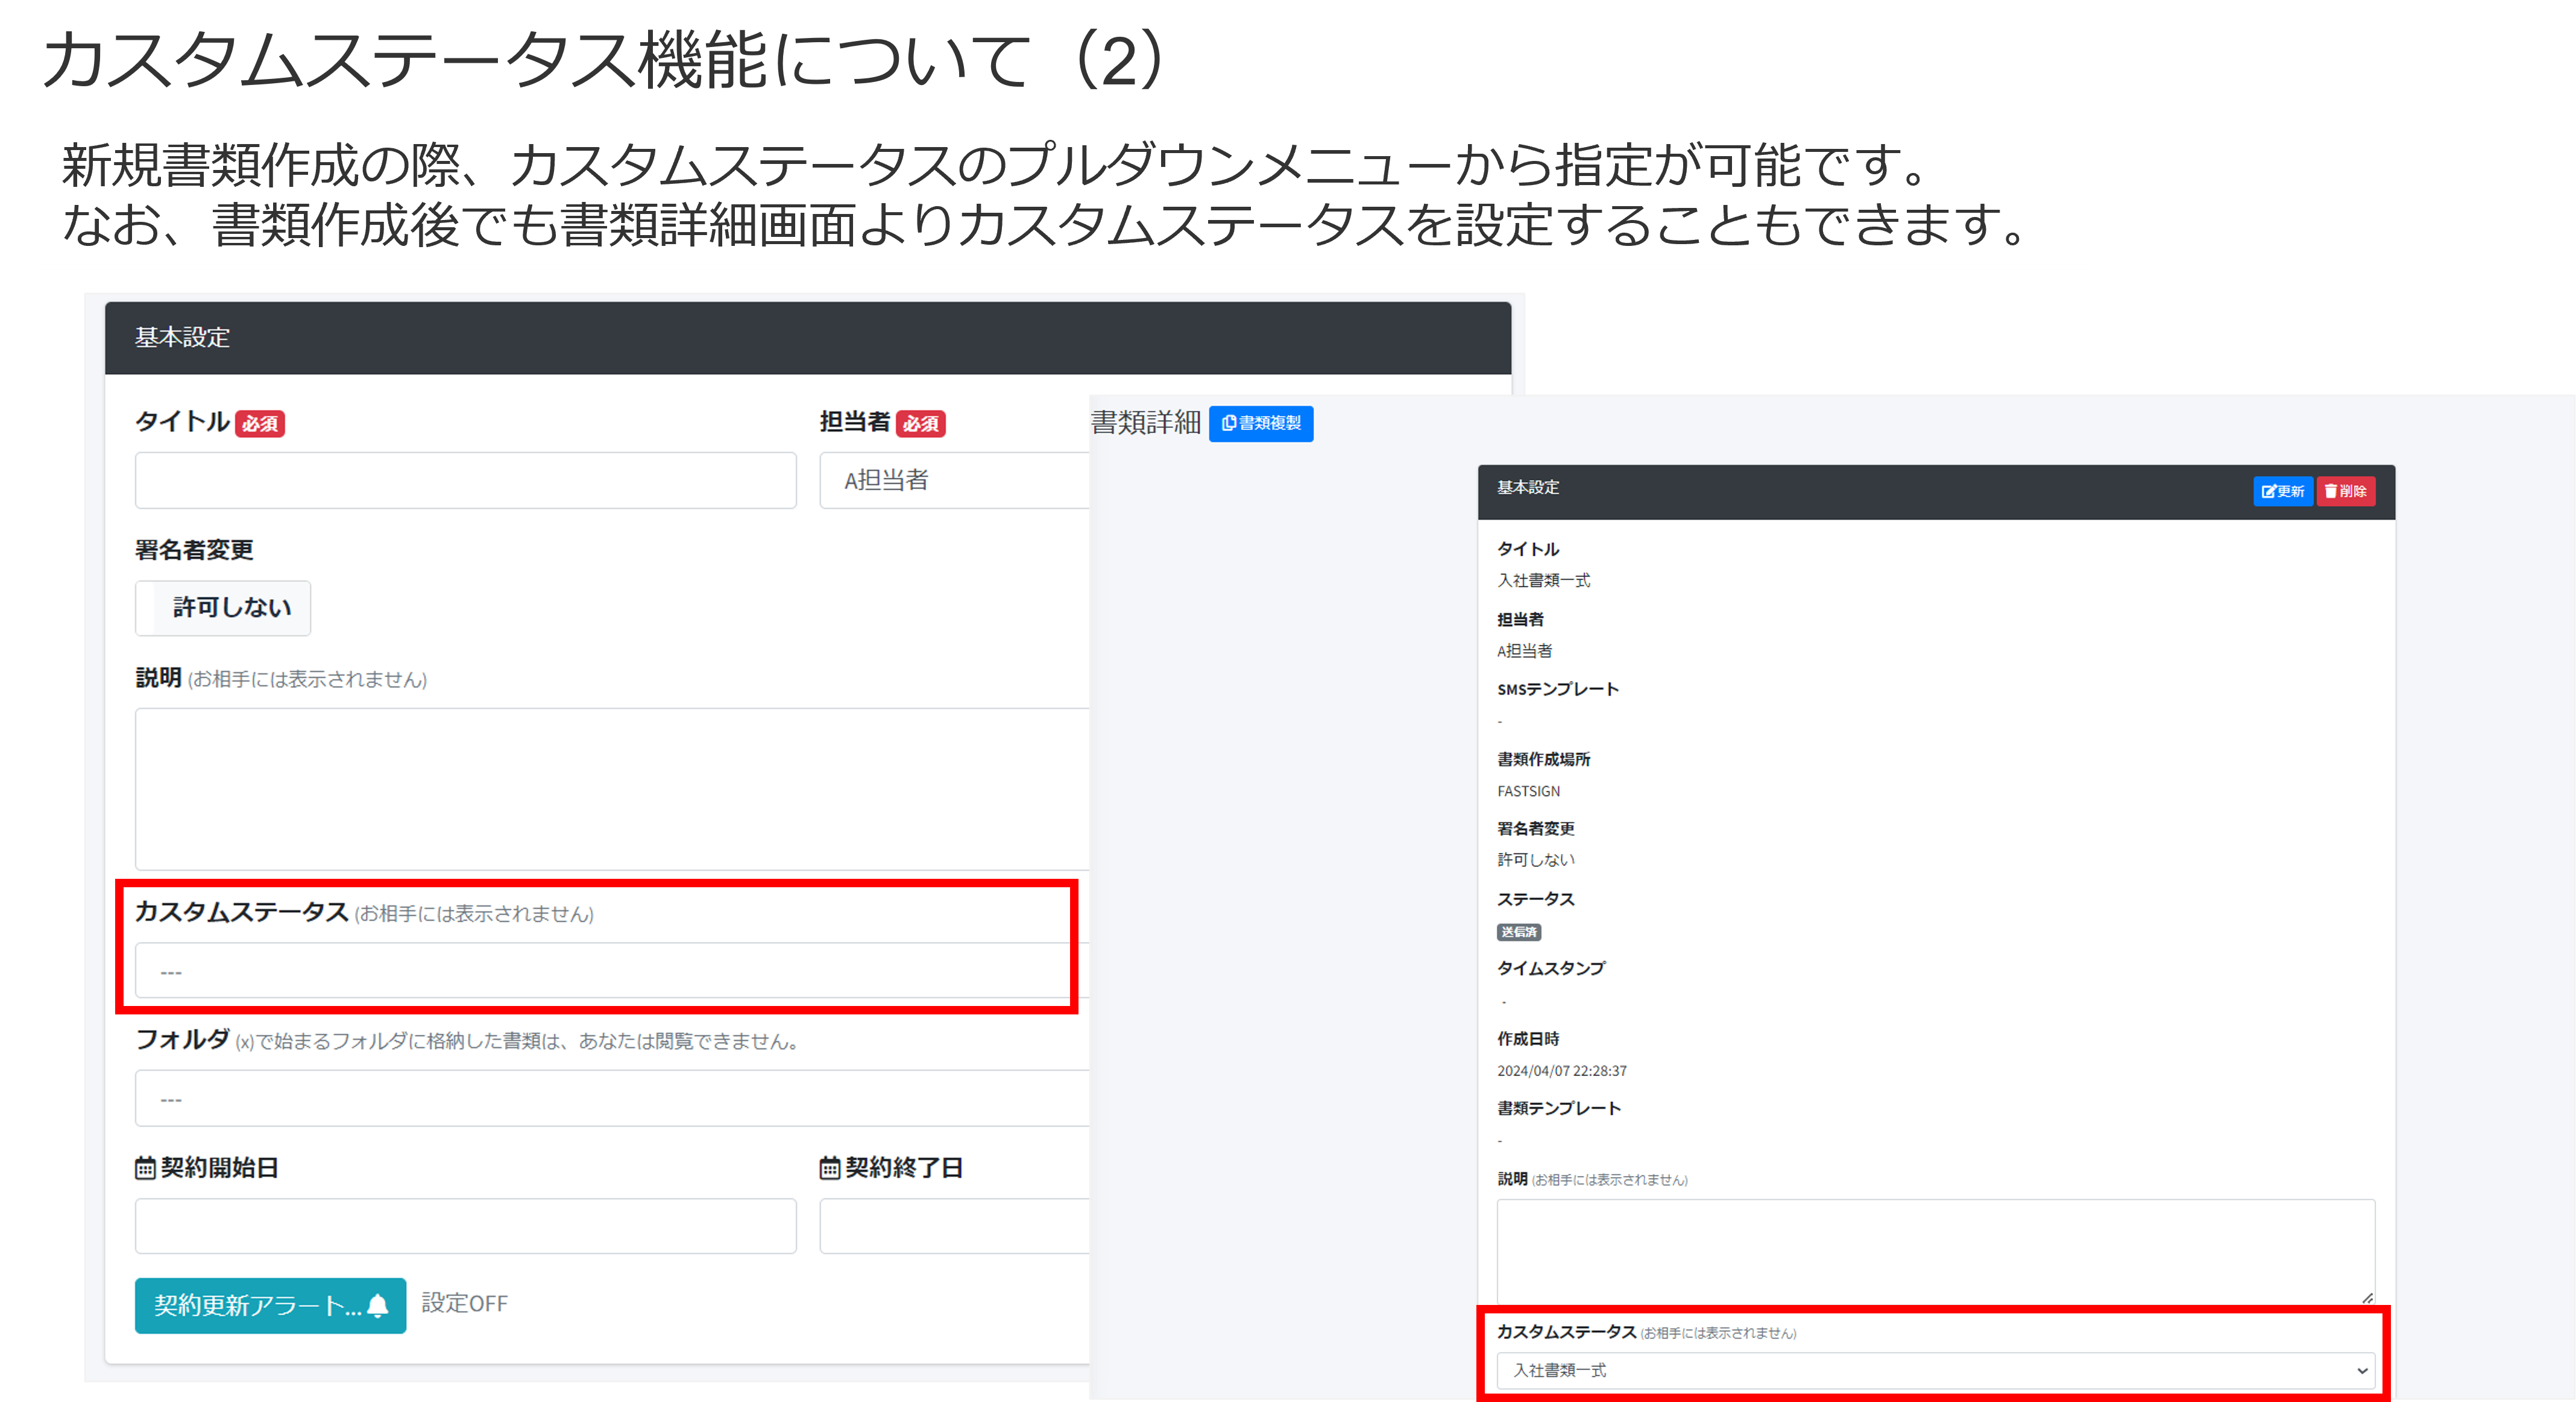Click the 設定OFF label beside the alert button
2576x1402 pixels.
(x=464, y=1304)
